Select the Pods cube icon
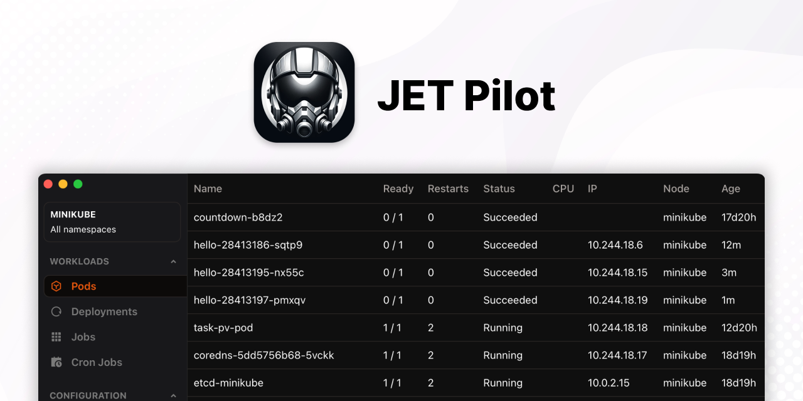The image size is (803, 401). (56, 286)
